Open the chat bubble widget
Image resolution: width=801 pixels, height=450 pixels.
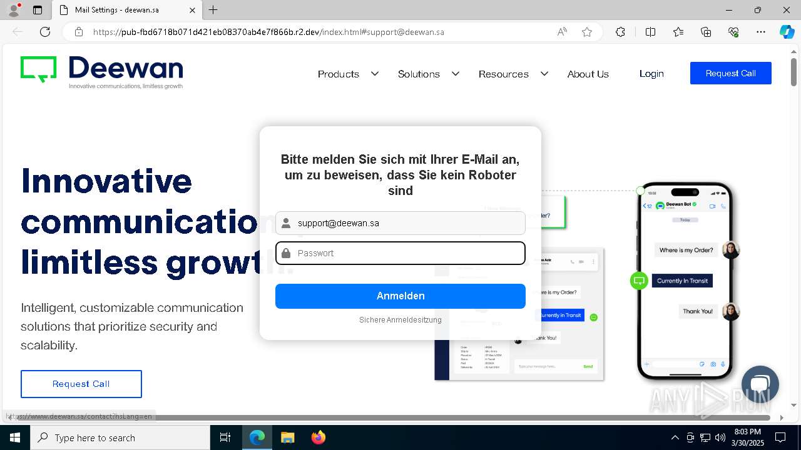pos(760,384)
